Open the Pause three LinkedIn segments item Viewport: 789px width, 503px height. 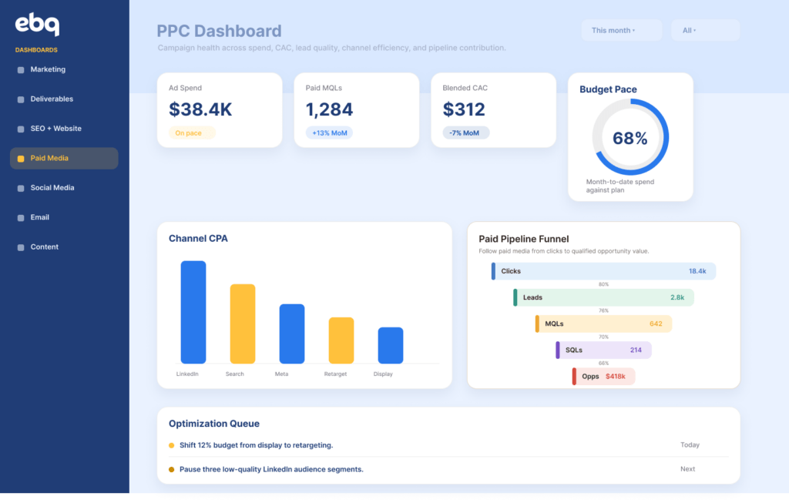[448, 469]
